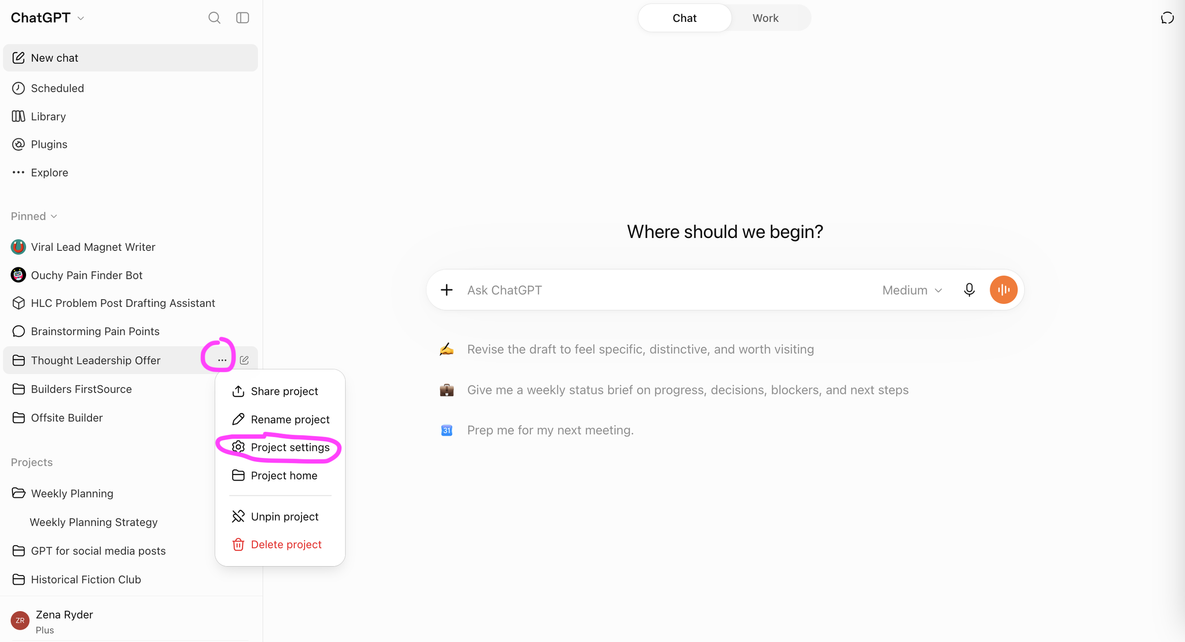The width and height of the screenshot is (1185, 642).
Task: Click the calendar icon beside Prep me suggestion
Action: coord(447,430)
